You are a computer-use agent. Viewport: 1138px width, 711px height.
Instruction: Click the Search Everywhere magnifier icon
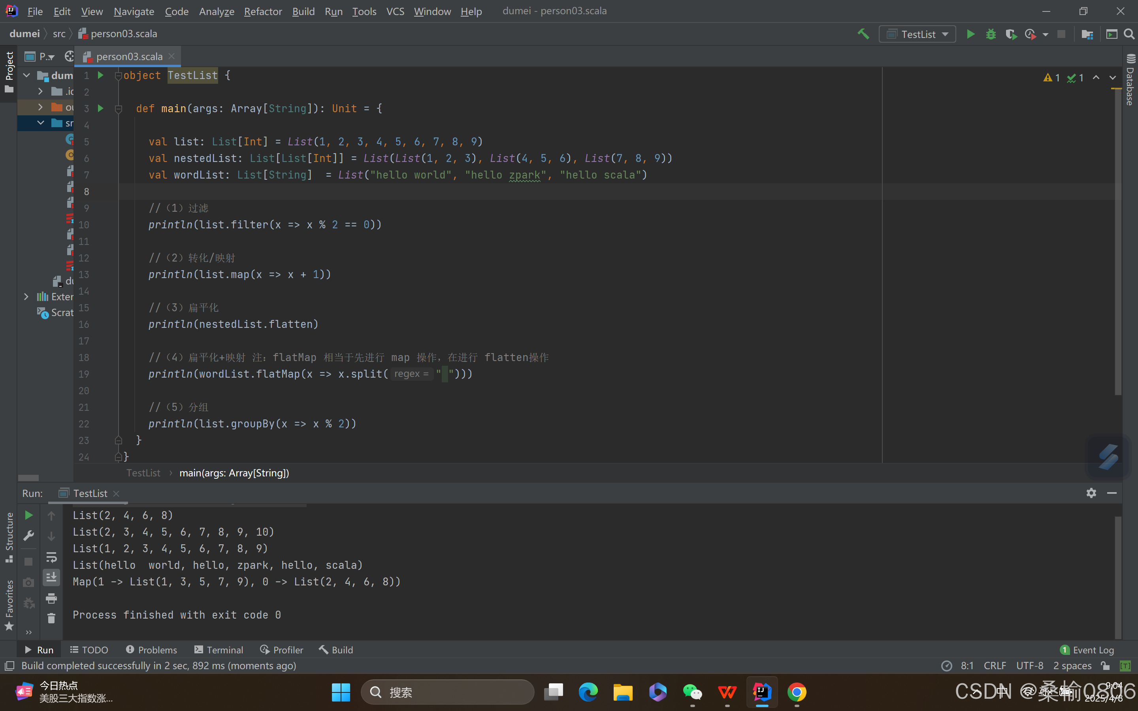1129,34
